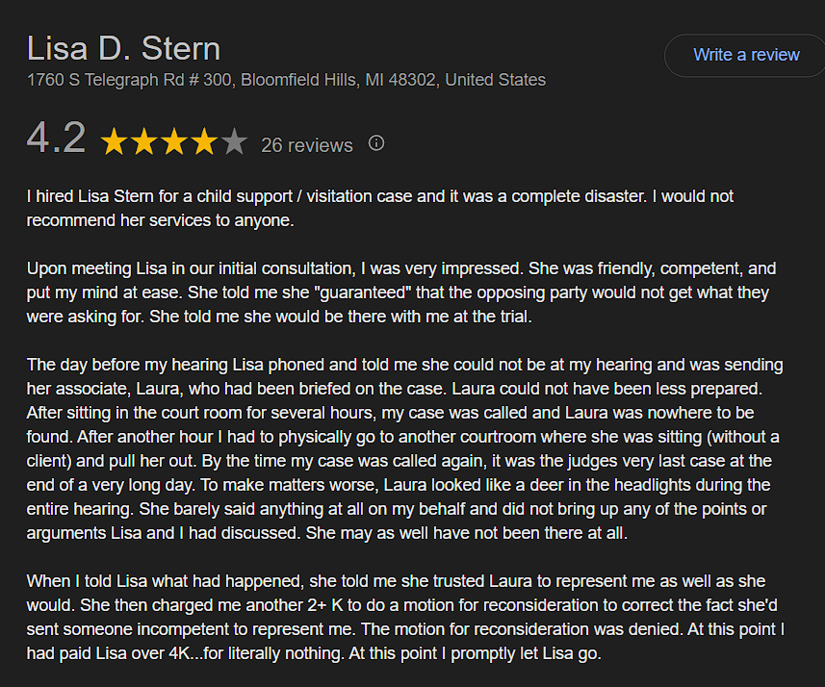Click the first gold rating star
Viewport: 825px width, 687px height.
click(x=114, y=143)
